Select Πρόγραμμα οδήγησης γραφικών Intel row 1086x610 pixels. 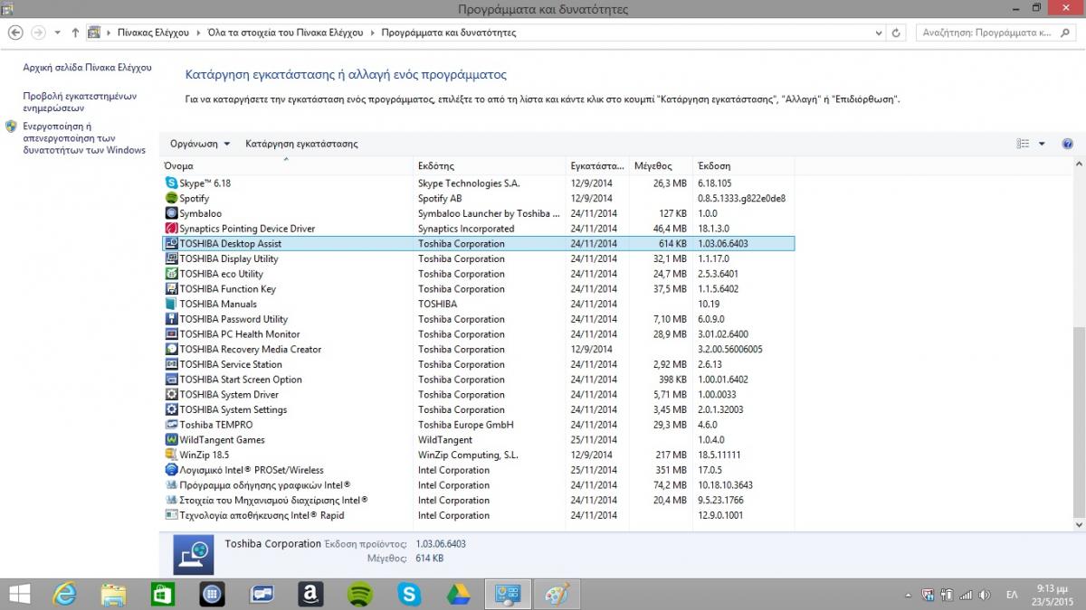(478, 485)
